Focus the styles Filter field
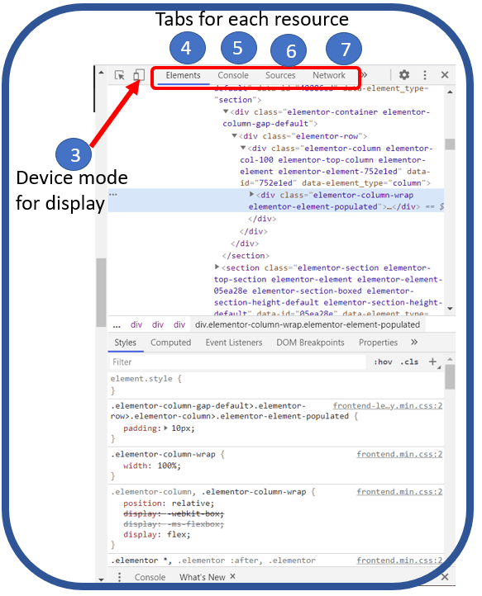The image size is (482, 596). (237, 362)
